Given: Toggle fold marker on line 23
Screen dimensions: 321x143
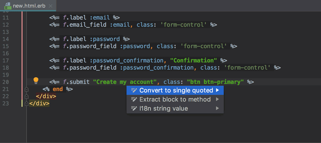Looking at the screenshot, I should tap(26, 103).
